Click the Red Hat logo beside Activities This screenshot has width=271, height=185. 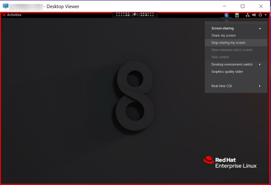pyautogui.click(x=4, y=15)
